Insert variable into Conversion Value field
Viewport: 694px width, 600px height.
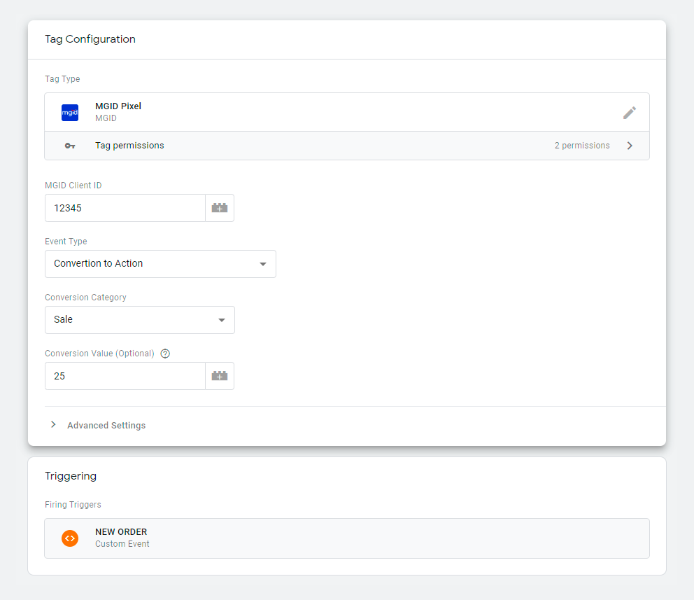pos(220,376)
